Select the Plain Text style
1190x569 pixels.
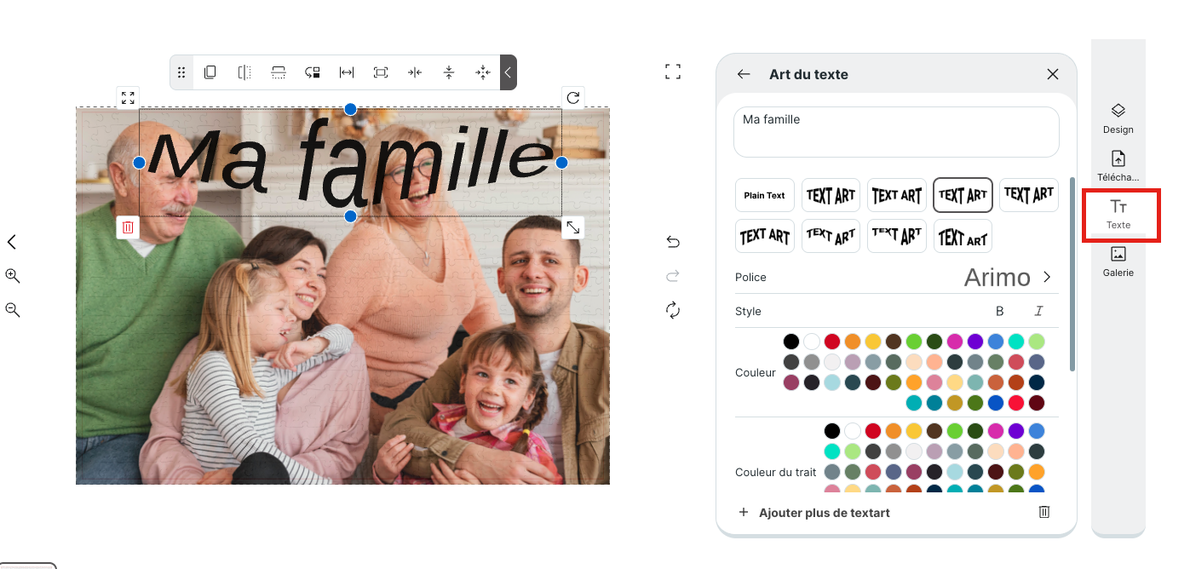[765, 195]
